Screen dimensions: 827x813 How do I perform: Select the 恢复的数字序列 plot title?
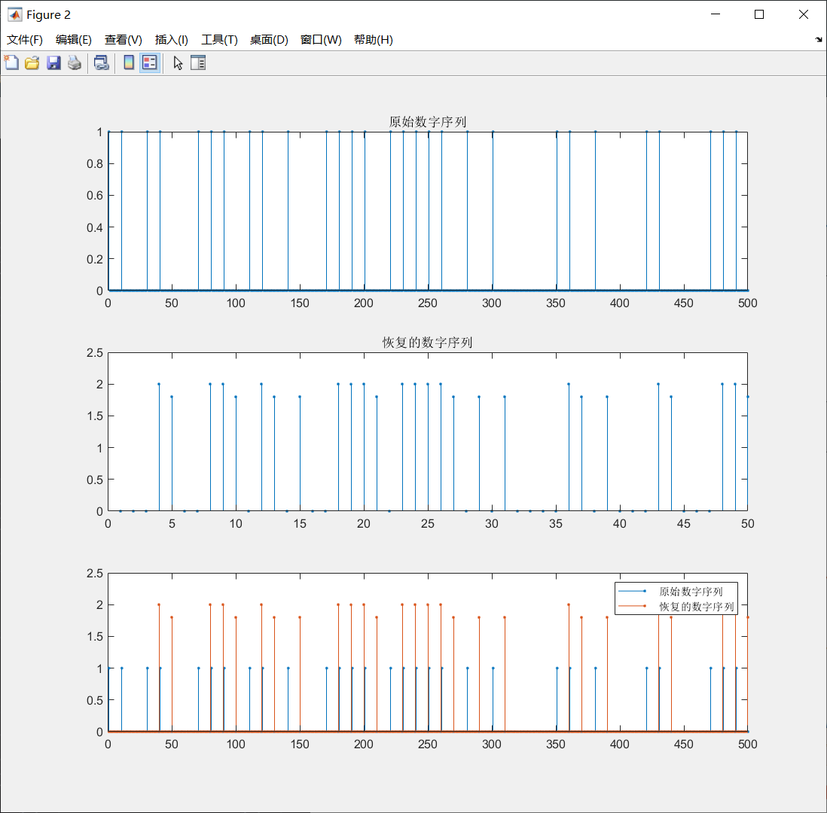pos(427,343)
